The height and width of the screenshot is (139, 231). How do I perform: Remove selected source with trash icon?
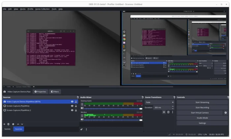[x=9, y=124]
